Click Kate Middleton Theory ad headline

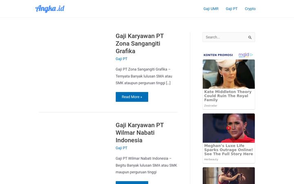click(228, 96)
